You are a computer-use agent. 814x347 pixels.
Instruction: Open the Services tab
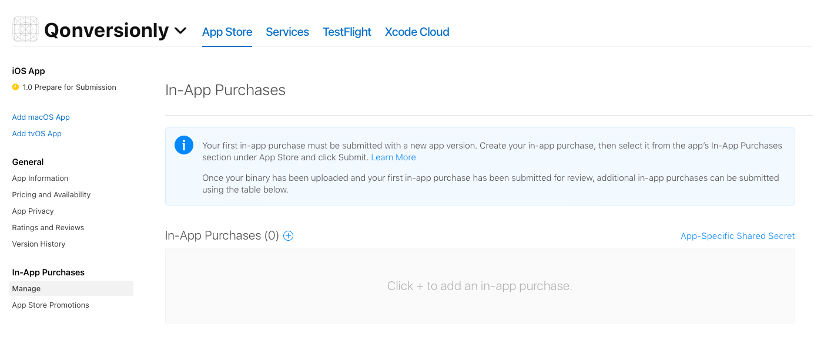[287, 32]
